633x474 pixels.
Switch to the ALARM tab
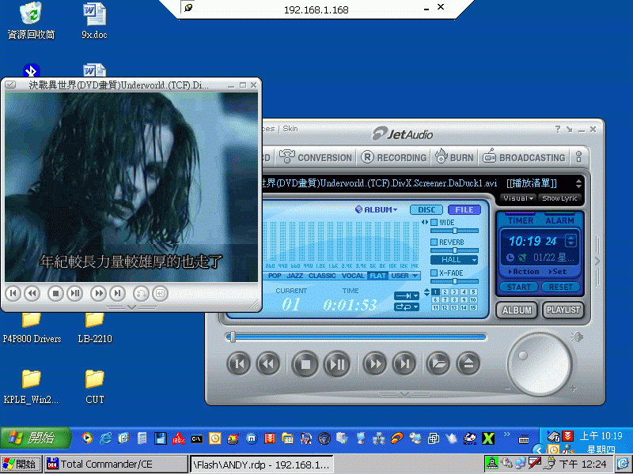tap(559, 220)
